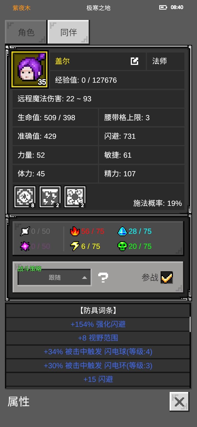Tap the cold resistance droplet icon
Image resolution: width=197 pixels, height=427 pixels.
coord(122,231)
